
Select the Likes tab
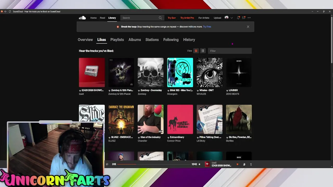click(x=101, y=40)
